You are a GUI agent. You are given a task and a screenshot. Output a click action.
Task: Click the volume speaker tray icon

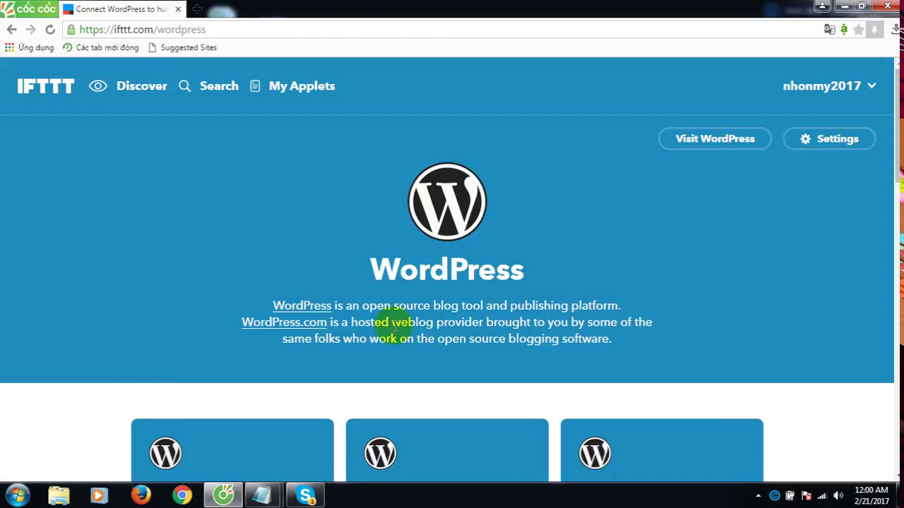click(838, 496)
